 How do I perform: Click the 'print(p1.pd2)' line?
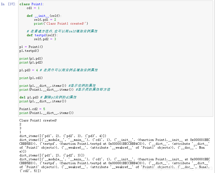coord(31,62)
